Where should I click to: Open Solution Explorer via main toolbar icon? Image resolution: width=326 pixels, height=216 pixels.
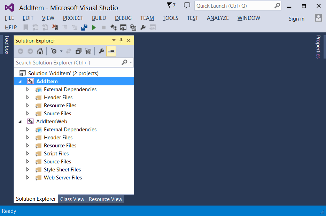123,28
